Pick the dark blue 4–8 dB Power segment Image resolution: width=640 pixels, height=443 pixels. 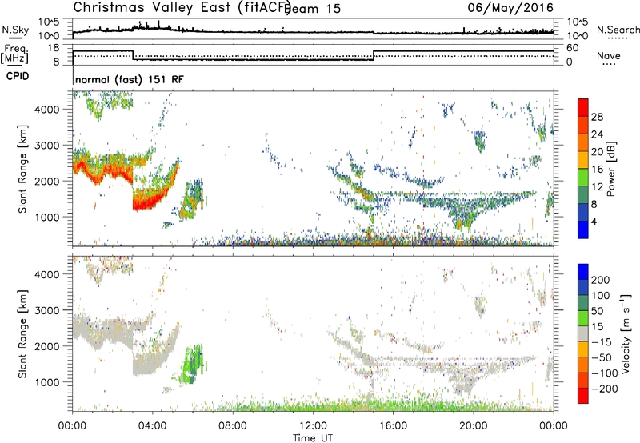pyautogui.click(x=583, y=213)
